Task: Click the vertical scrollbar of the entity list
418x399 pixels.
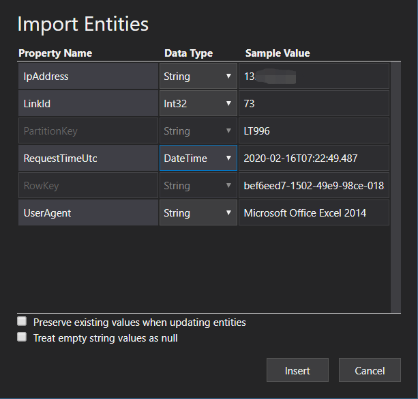Action: (x=395, y=184)
